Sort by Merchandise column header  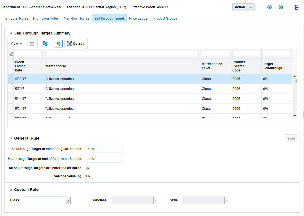[122, 66]
